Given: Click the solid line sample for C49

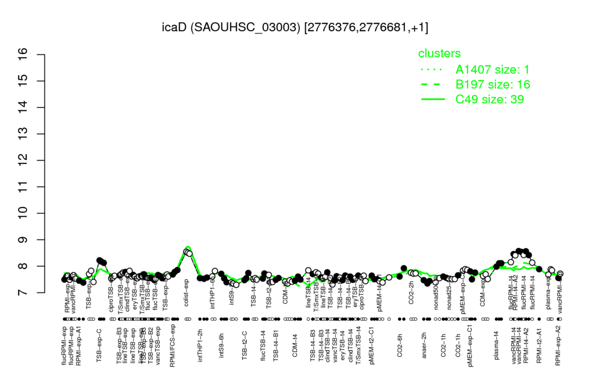Looking at the screenshot, I should click(433, 99).
